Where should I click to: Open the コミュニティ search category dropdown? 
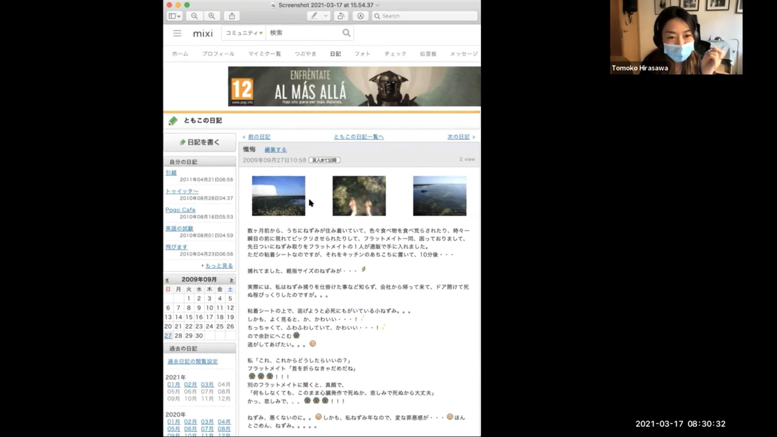[244, 33]
